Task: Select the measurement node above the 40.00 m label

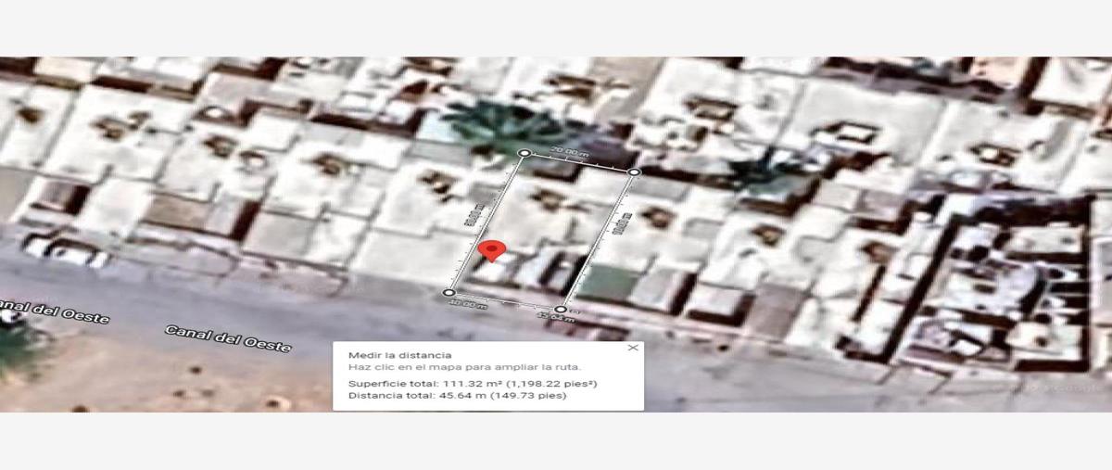Action: click(449, 292)
